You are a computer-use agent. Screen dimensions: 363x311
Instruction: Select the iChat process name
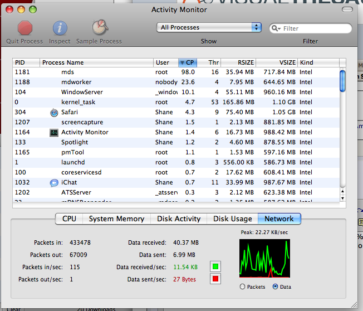69,182
